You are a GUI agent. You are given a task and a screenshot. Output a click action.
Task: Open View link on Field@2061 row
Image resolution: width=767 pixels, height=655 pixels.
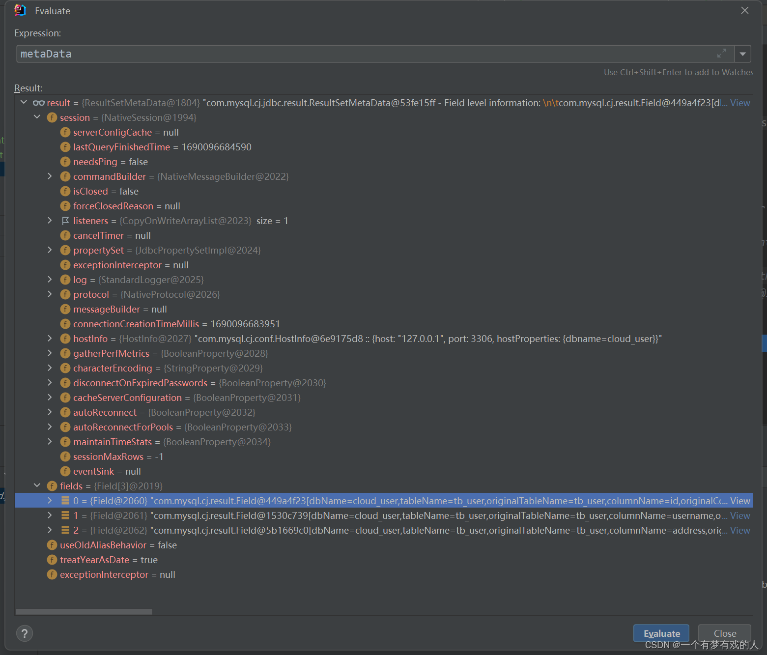[740, 515]
